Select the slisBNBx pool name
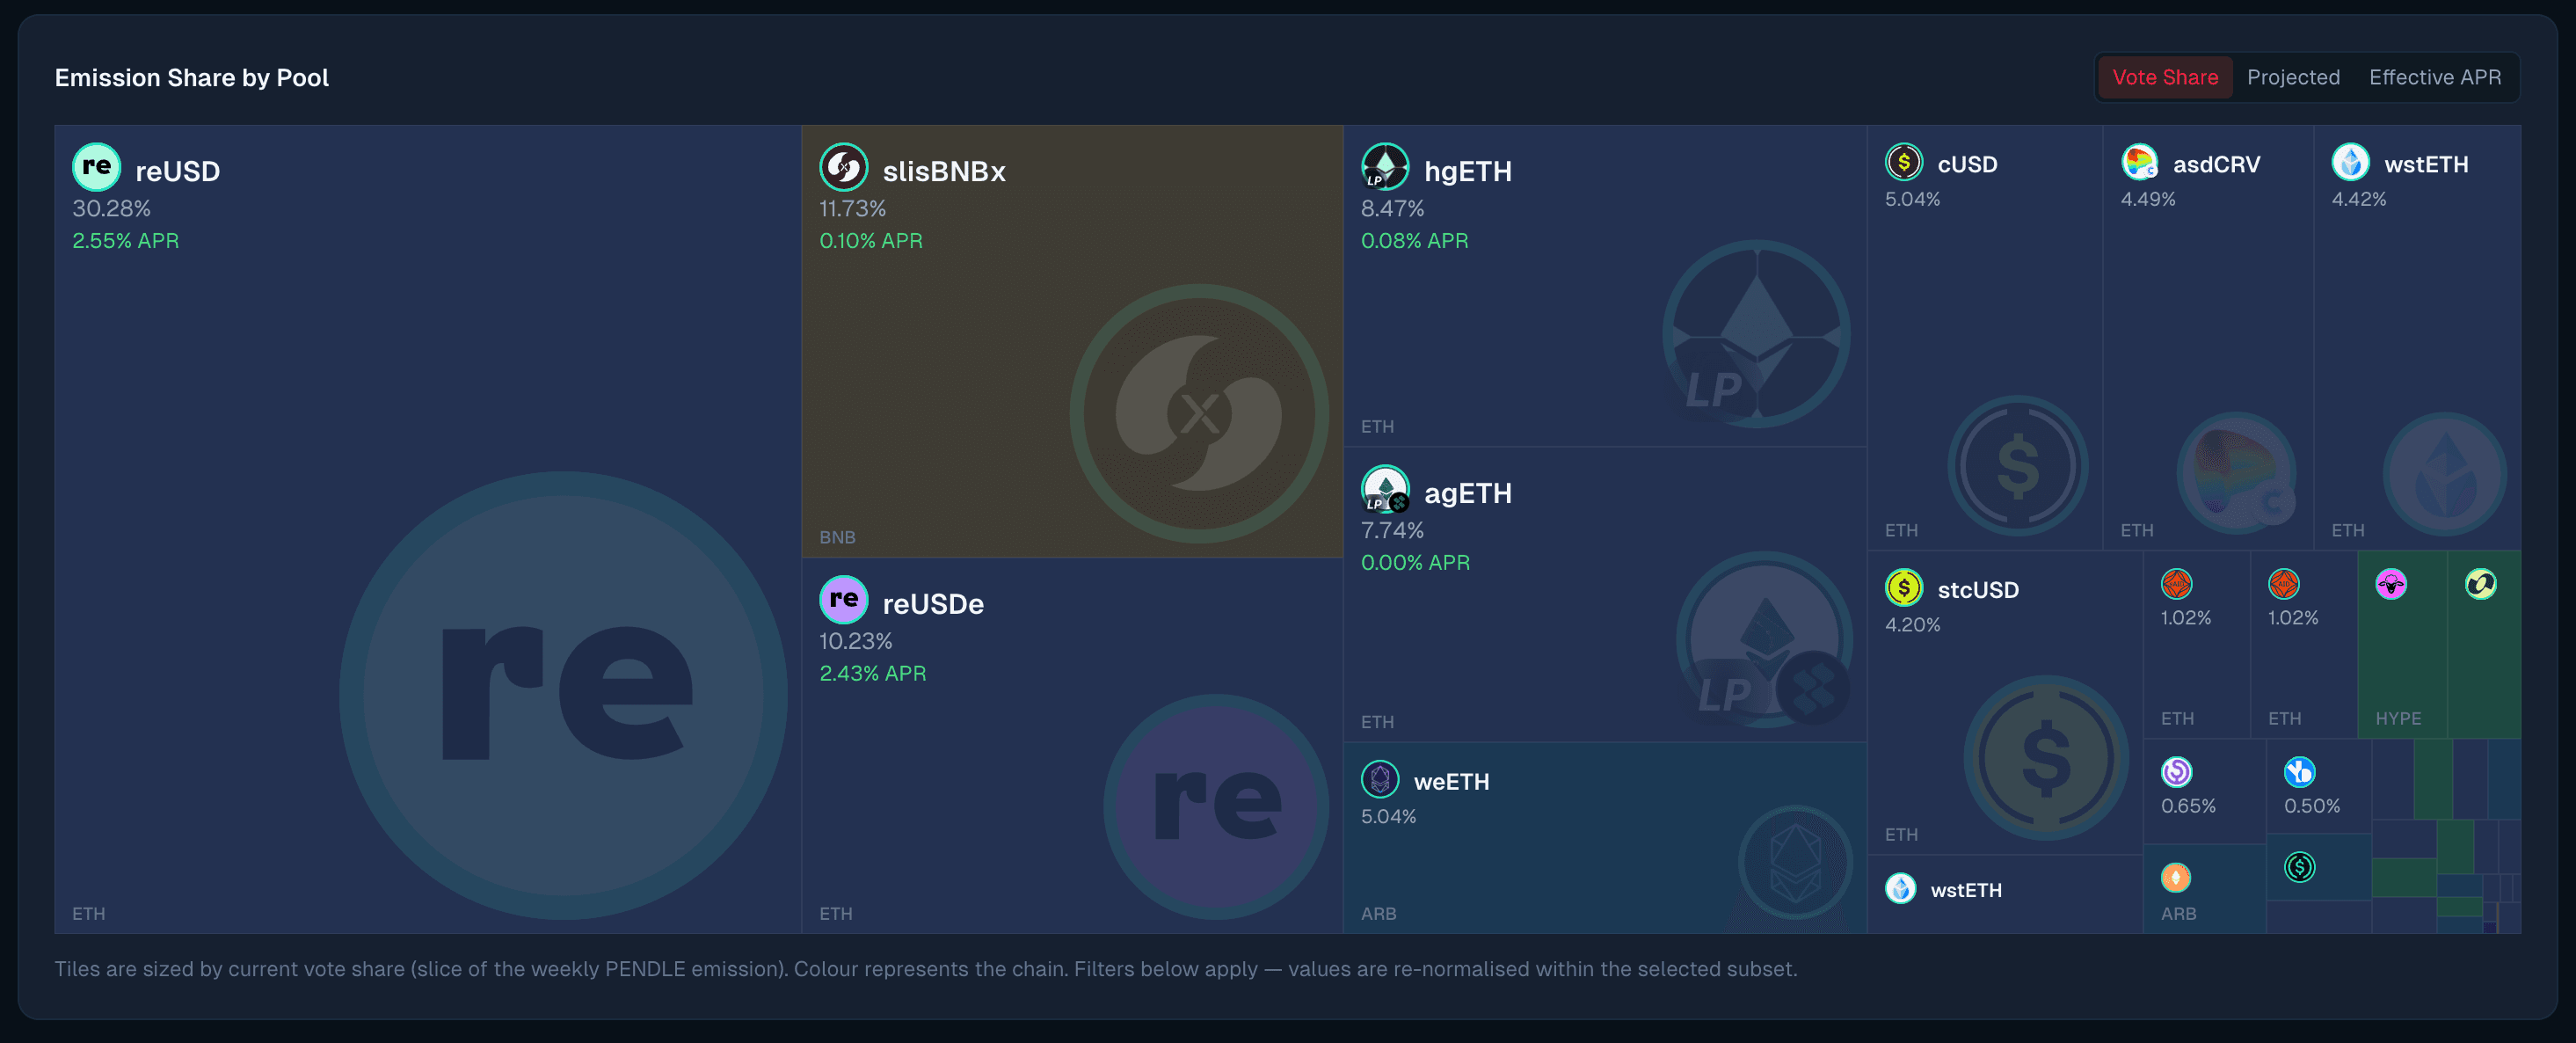 tap(944, 171)
